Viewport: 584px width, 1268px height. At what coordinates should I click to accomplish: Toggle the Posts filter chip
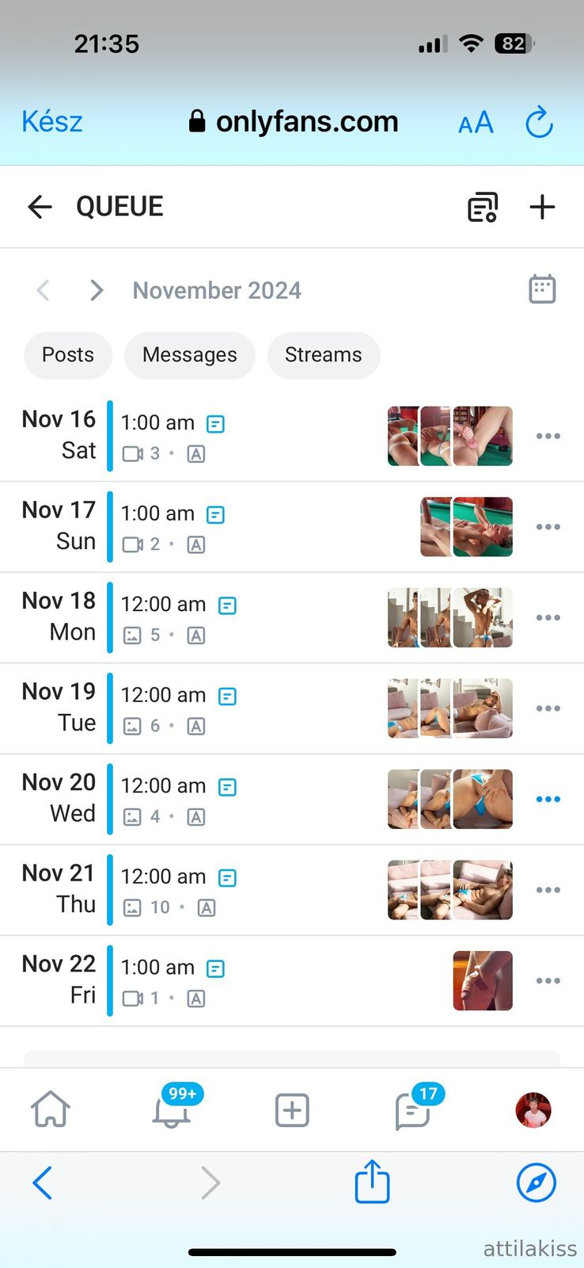coord(68,355)
